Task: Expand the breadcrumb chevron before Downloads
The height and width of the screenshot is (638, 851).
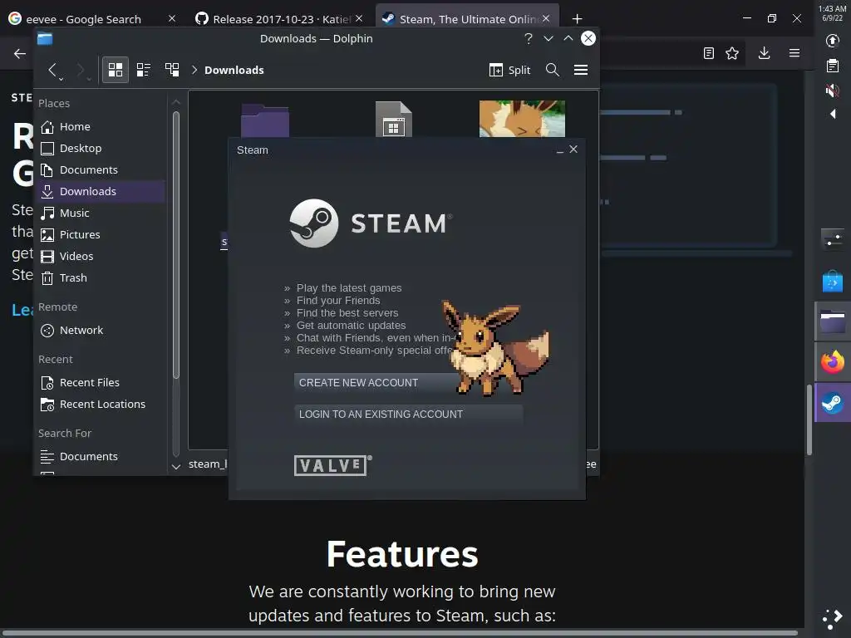Action: coord(194,70)
